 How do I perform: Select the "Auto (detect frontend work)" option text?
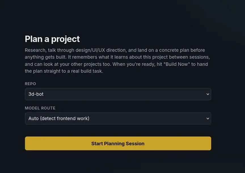pyautogui.click(x=59, y=118)
